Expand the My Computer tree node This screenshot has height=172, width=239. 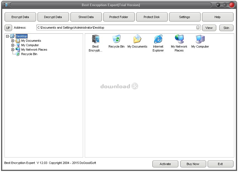[13, 45]
